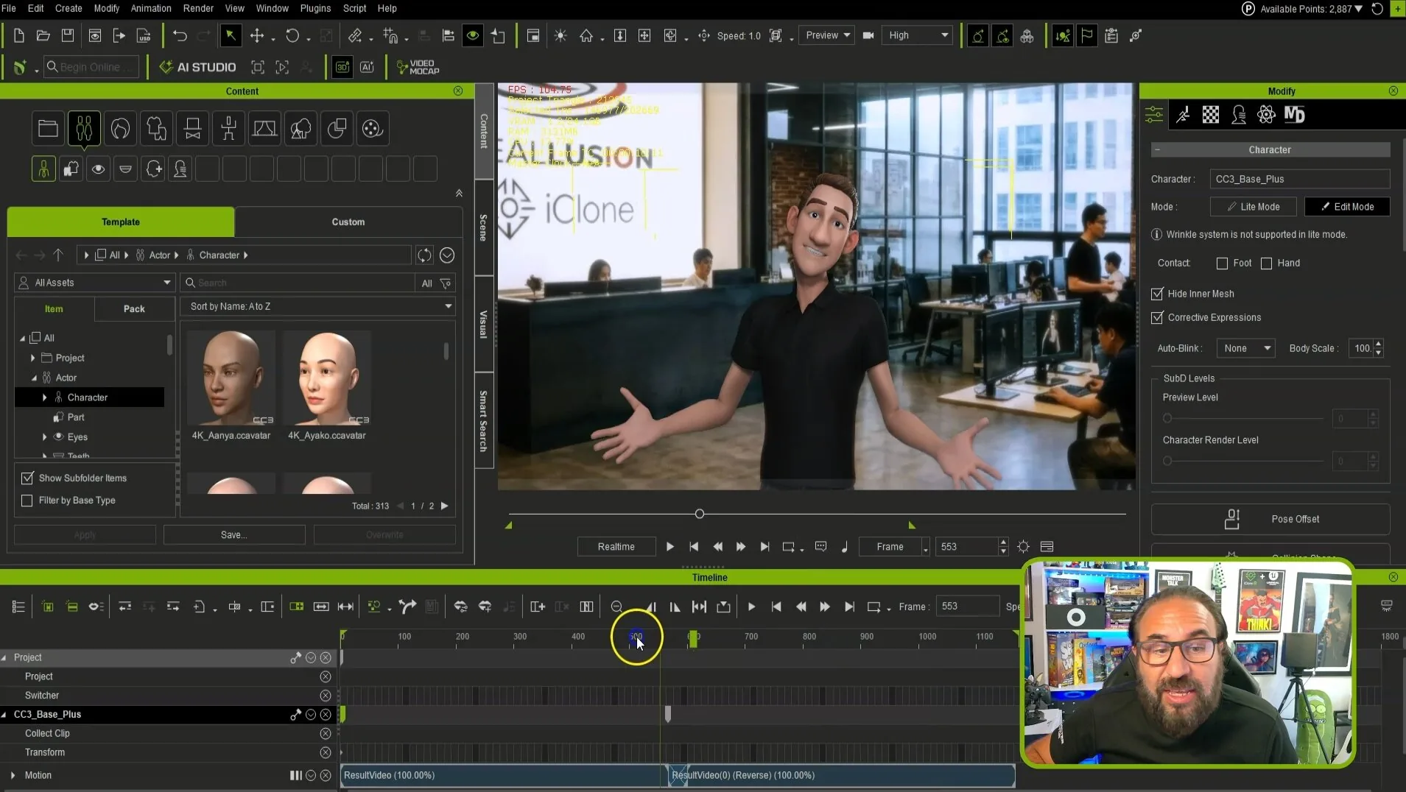The width and height of the screenshot is (1406, 792).
Task: Open the Animation menu
Action: coord(151,8)
